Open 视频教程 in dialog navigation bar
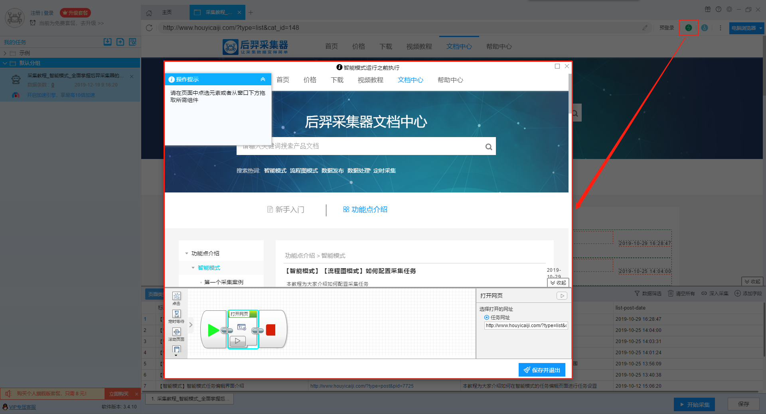 [371, 80]
